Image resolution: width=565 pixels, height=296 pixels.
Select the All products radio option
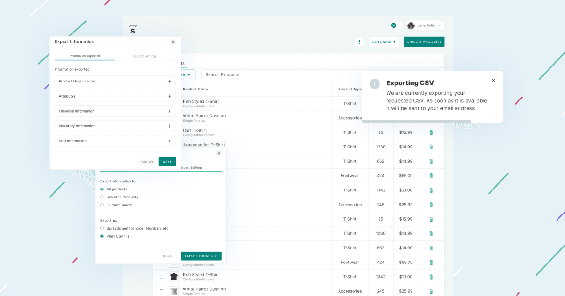102,190
